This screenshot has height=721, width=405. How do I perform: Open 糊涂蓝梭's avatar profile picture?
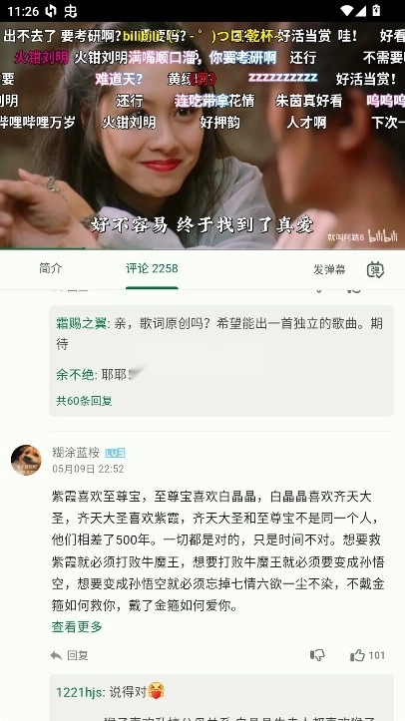coord(26,461)
